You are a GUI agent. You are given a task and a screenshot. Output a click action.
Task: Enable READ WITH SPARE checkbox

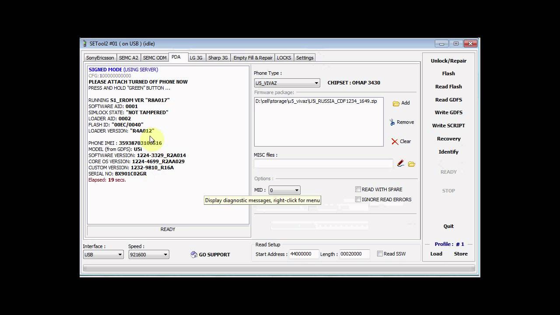point(358,189)
